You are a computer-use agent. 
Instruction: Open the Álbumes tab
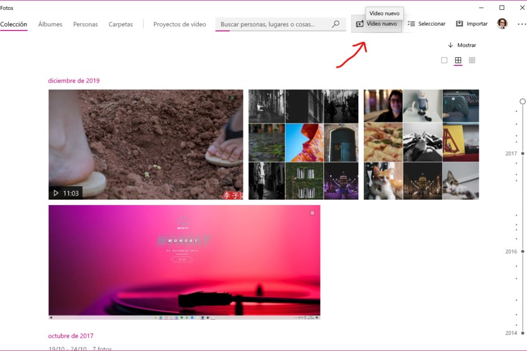(x=50, y=24)
